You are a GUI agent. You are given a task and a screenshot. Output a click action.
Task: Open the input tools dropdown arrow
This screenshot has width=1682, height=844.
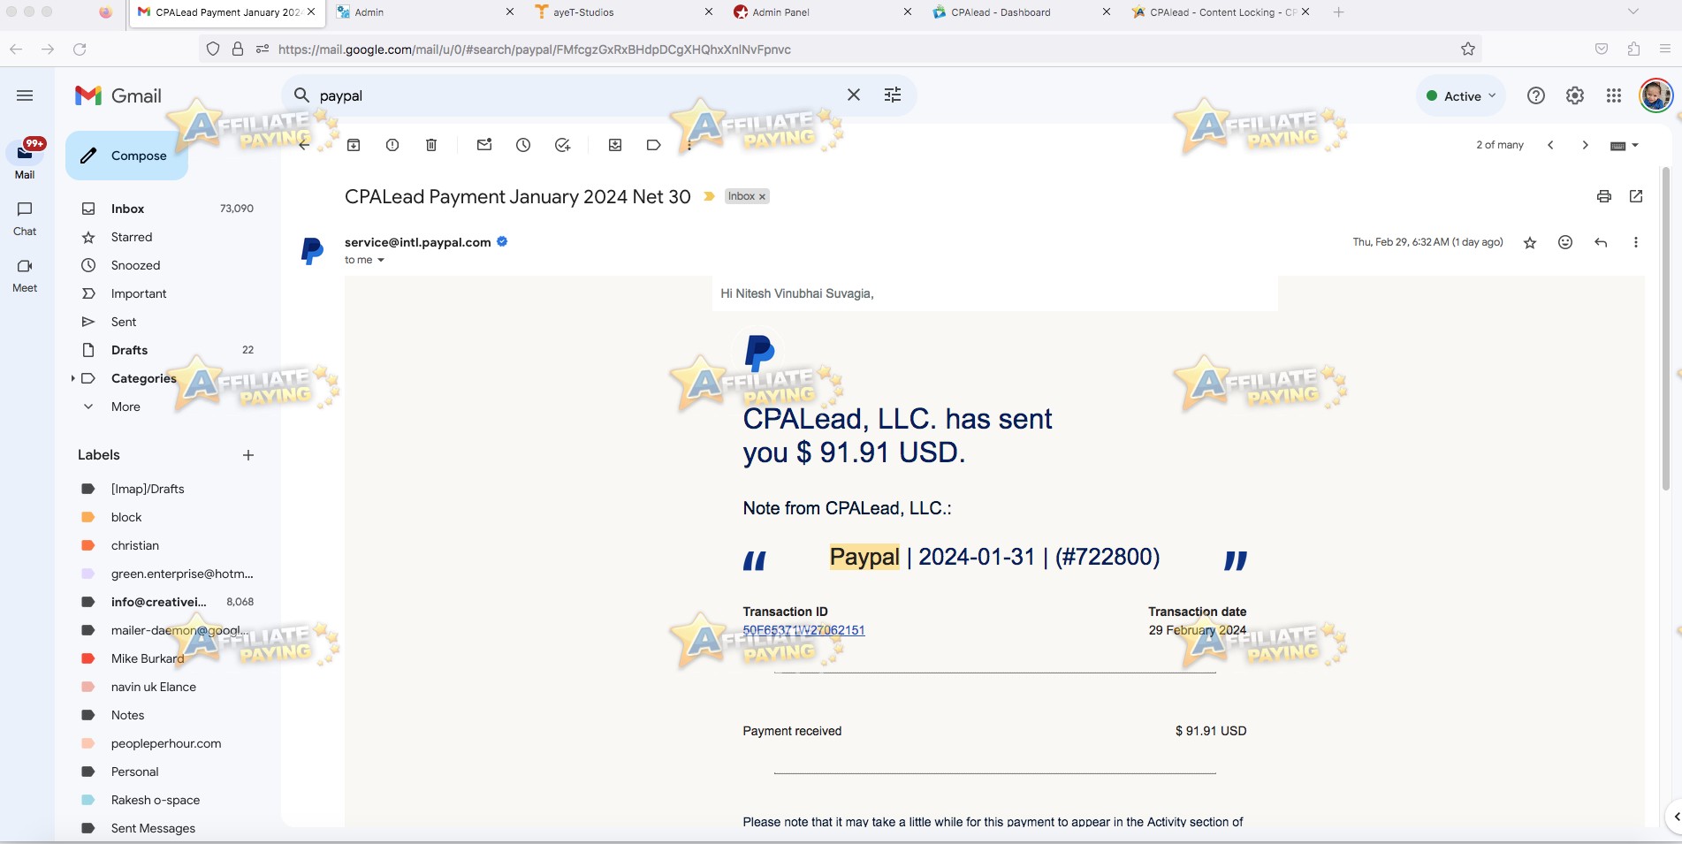tap(1634, 144)
